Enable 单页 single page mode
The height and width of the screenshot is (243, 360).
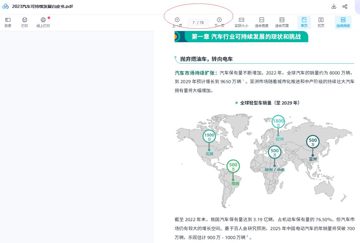pyautogui.click(x=304, y=22)
